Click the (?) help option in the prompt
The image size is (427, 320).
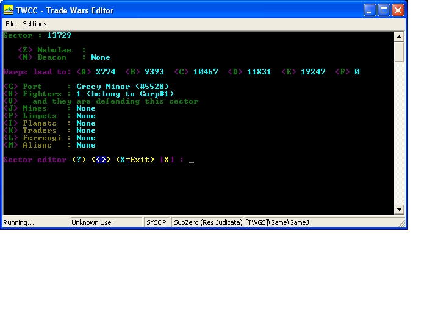coord(79,160)
